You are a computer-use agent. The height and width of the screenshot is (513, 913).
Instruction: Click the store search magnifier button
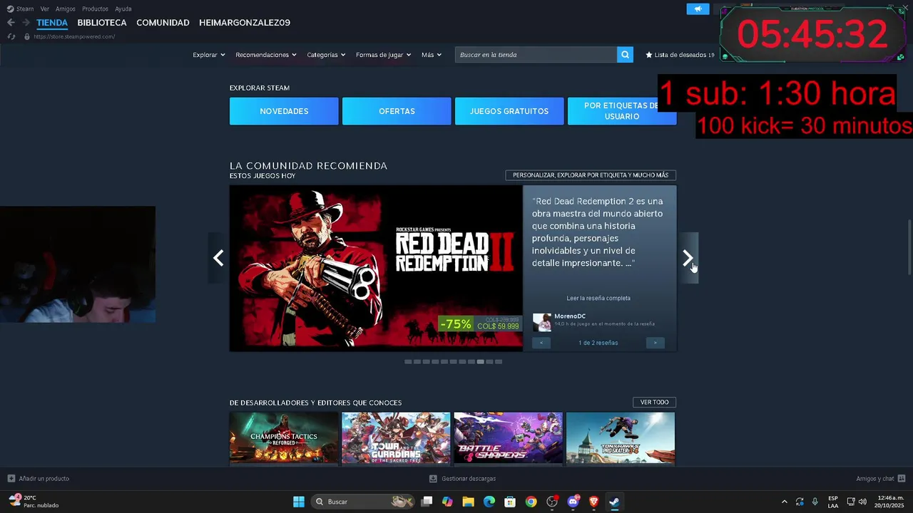(x=625, y=55)
